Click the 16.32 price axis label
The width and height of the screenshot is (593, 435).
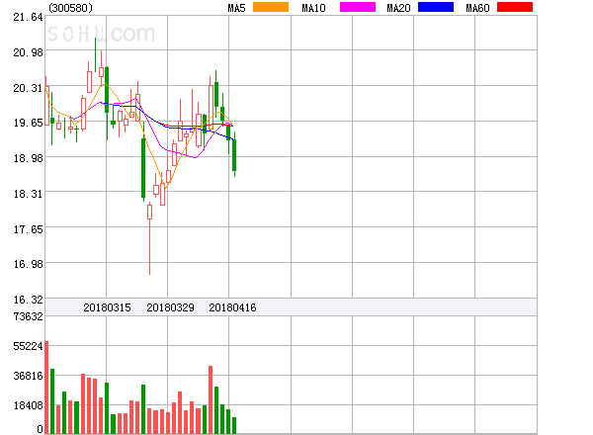click(28, 300)
